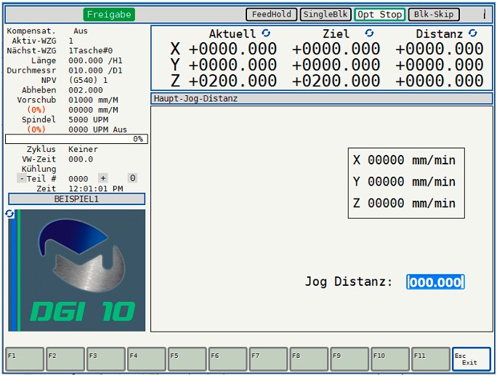
Task: Click the Distanz Z value +0000.000
Action: point(440,81)
